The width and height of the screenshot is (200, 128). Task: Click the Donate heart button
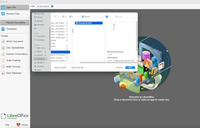pos(22,125)
